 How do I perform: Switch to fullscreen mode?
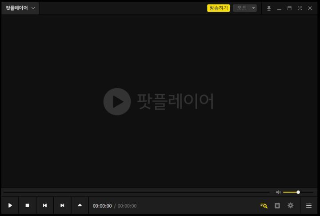pyautogui.click(x=300, y=8)
